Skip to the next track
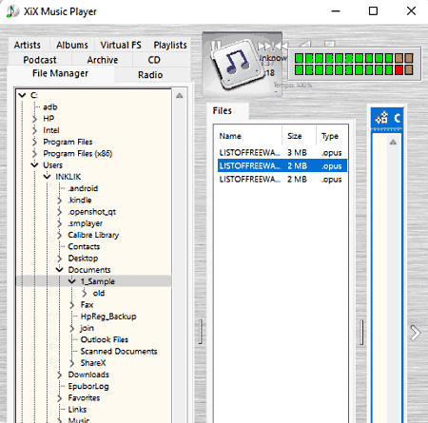Image resolution: width=428 pixels, height=423 pixels. coord(265,46)
